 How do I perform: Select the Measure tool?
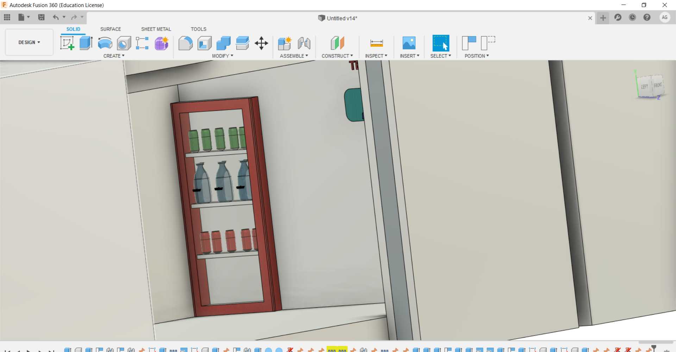376,43
